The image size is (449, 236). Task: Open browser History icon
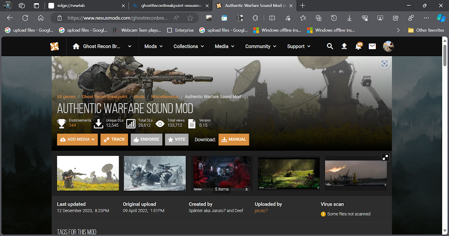pyautogui.click(x=334, y=18)
